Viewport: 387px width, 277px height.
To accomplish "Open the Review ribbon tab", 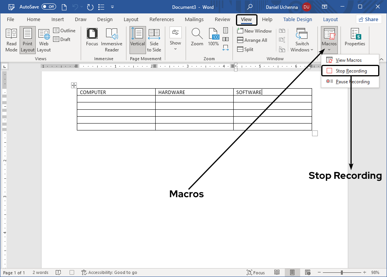I will click(x=222, y=19).
